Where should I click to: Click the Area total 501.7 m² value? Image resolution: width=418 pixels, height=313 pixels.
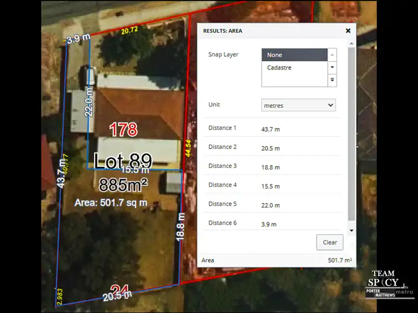pos(339,260)
